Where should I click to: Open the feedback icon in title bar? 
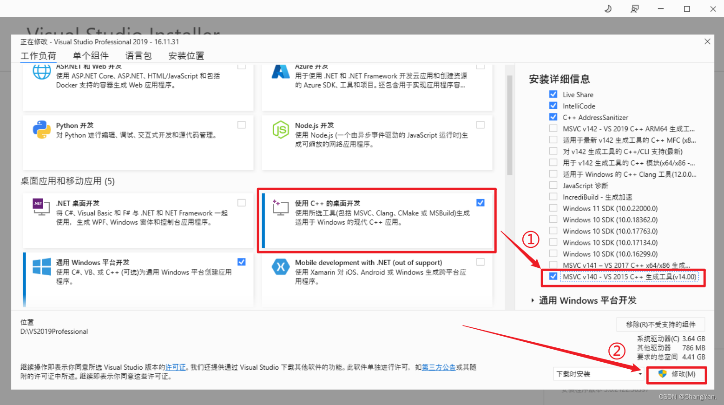tap(634, 9)
